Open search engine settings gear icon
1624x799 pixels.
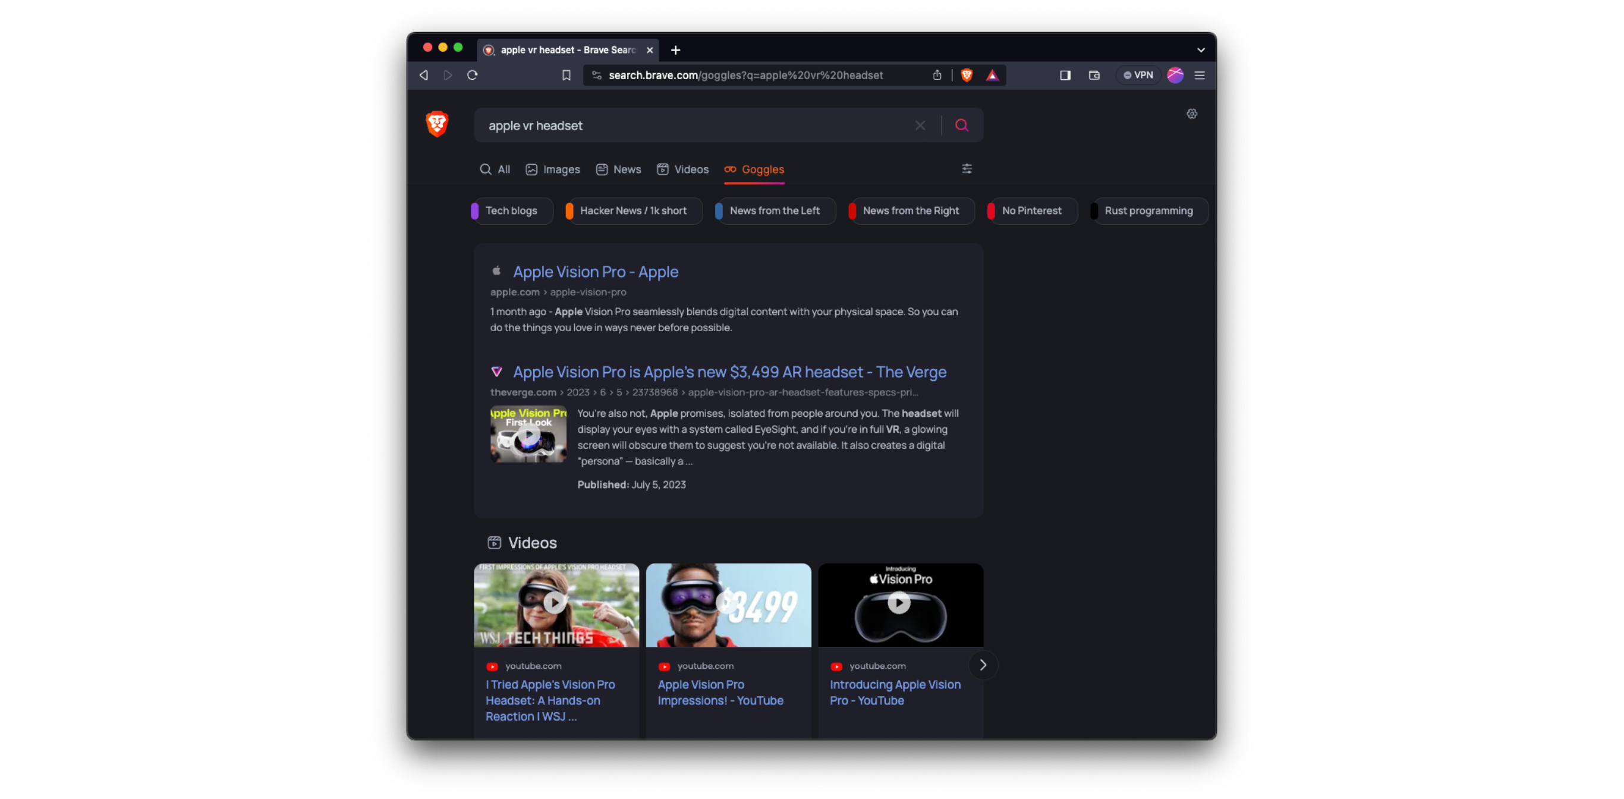coord(1191,114)
